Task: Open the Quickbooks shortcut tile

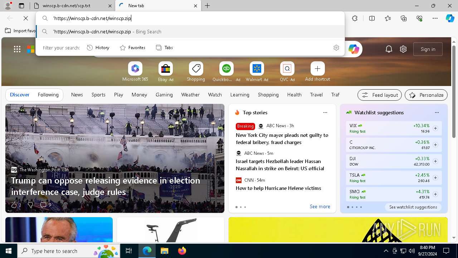Action: click(x=226, y=72)
